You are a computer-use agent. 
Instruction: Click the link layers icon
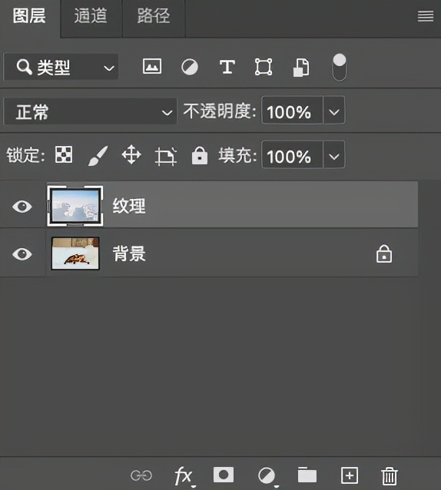tap(141, 475)
